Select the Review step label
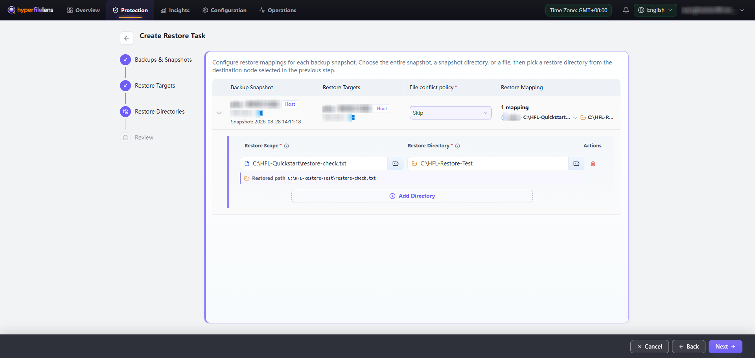Screen dimensions: 755x358 click(x=144, y=138)
